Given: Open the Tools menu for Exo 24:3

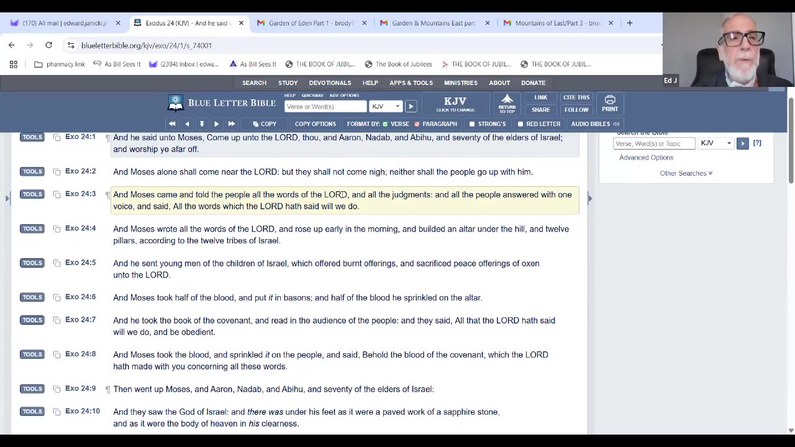Looking at the screenshot, I should tap(32, 194).
